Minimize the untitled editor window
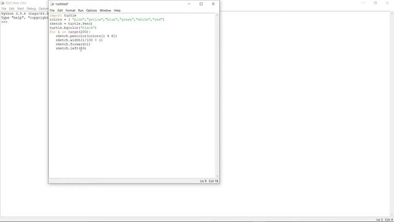This screenshot has height=222, width=394. (x=189, y=4)
